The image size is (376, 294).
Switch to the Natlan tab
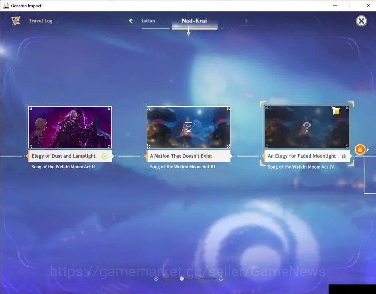pyautogui.click(x=148, y=21)
